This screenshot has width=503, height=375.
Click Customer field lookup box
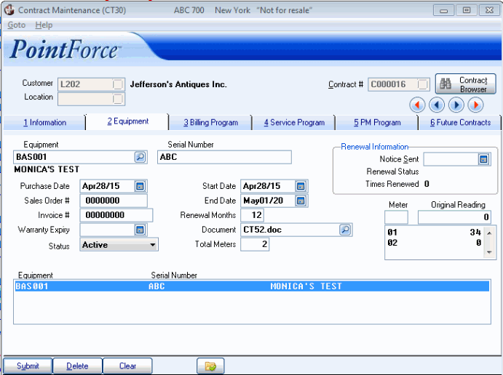[118, 84]
